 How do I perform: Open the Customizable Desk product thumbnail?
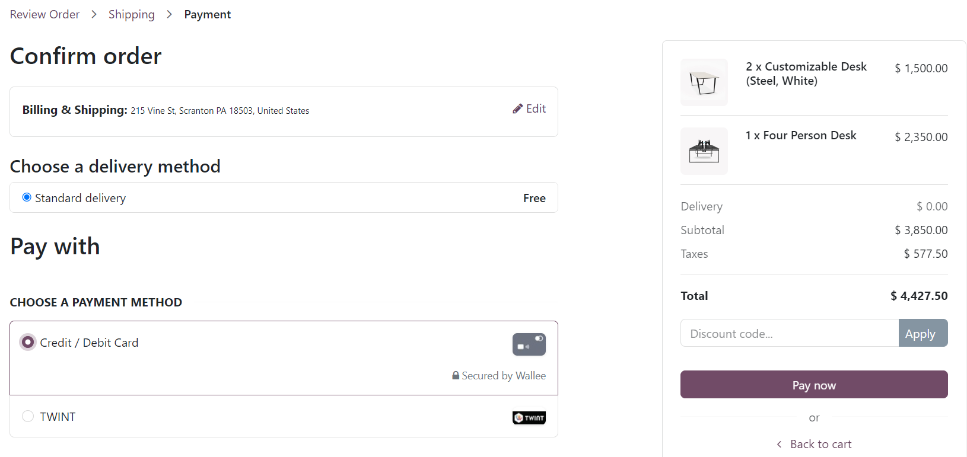click(704, 82)
